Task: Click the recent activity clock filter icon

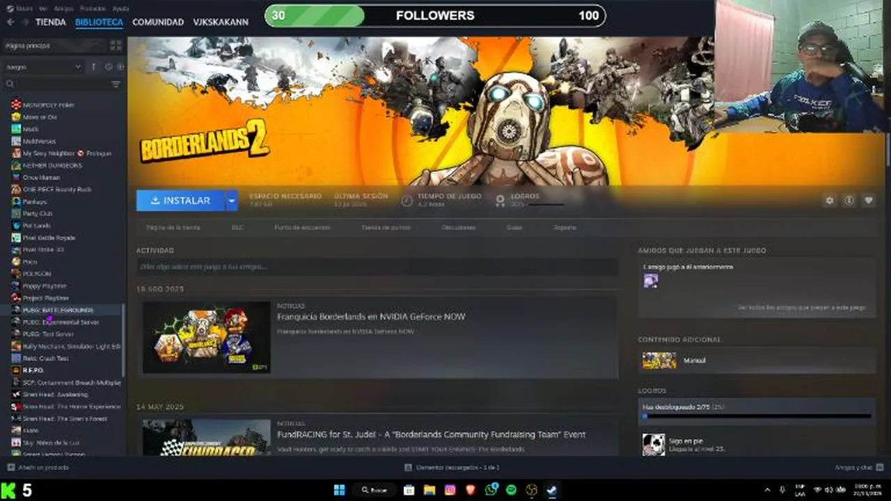Action: pos(108,67)
